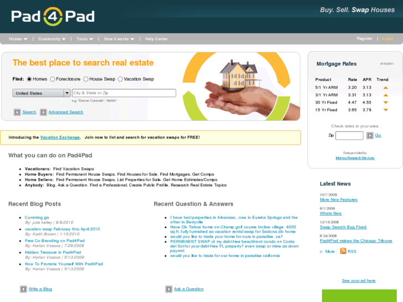
Task: Click the Search link
Action: (29, 112)
